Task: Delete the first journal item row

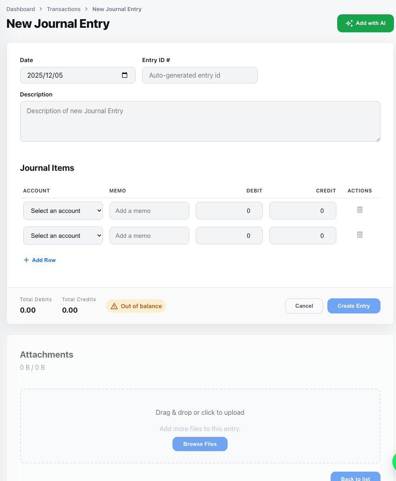Action: click(x=360, y=210)
